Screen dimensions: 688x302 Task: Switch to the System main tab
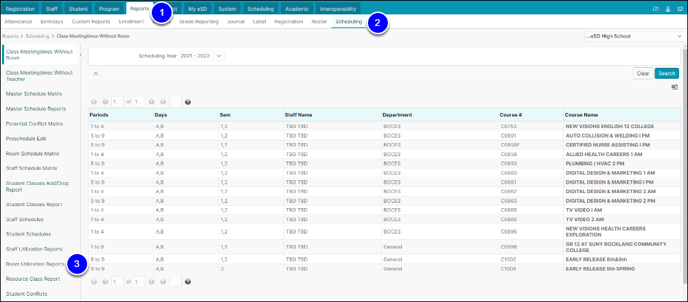[227, 9]
